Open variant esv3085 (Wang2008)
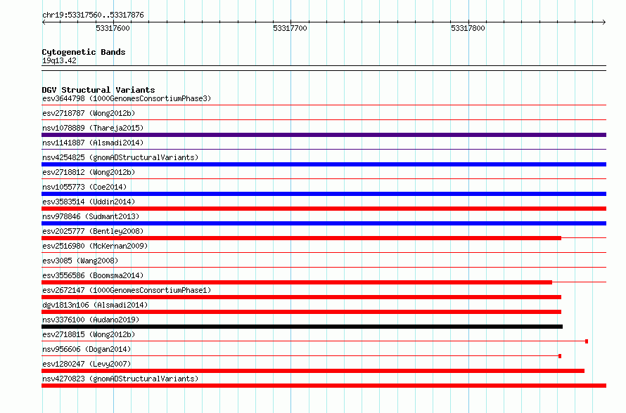 point(80,261)
